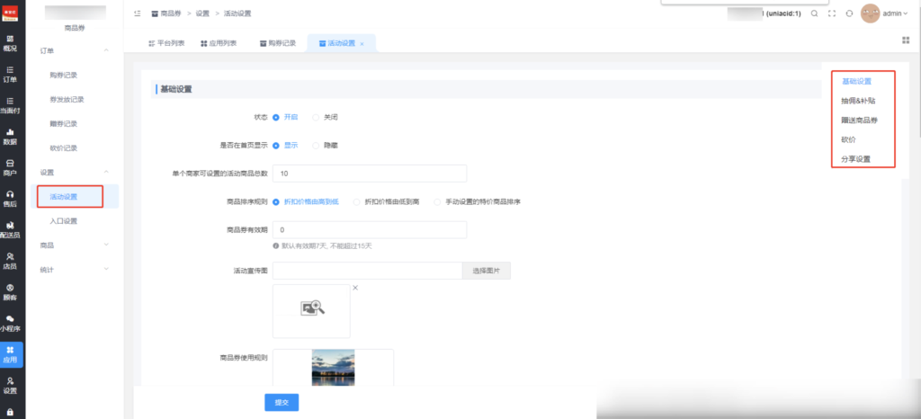
Task: Open 设置 settings in dark sidebar
Action: tap(10, 386)
